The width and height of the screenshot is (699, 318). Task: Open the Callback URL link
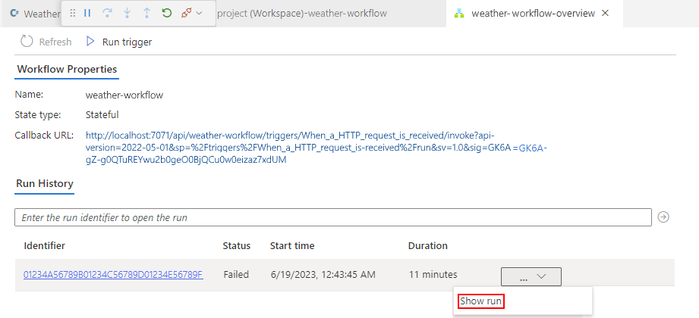316,148
